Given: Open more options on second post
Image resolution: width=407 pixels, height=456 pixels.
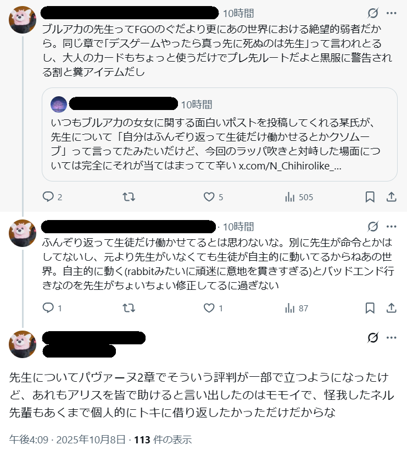Looking at the screenshot, I should point(392,226).
